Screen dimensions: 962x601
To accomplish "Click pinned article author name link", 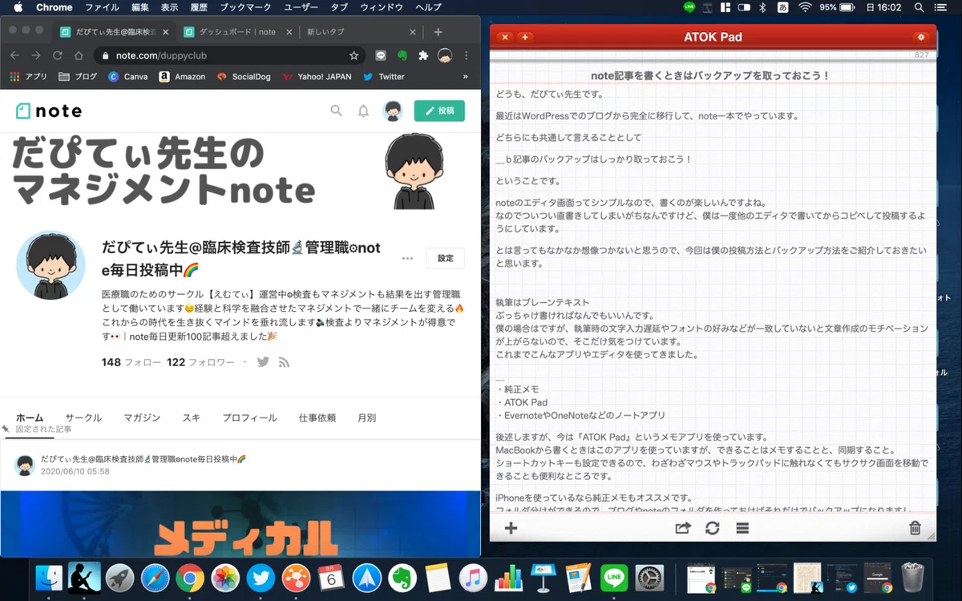I will 143,459.
